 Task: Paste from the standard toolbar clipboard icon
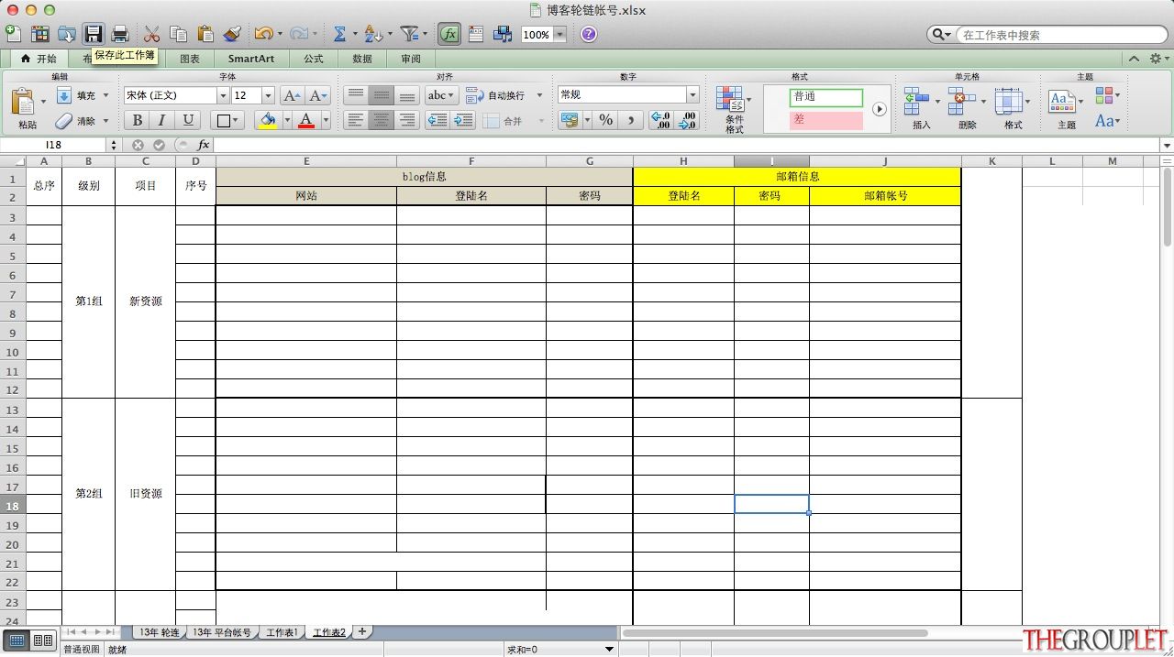(205, 34)
